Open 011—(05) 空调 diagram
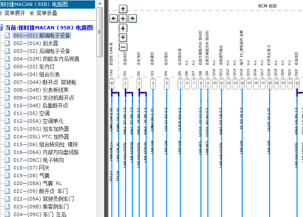This screenshot has height=217, width=303. pos(32,113)
